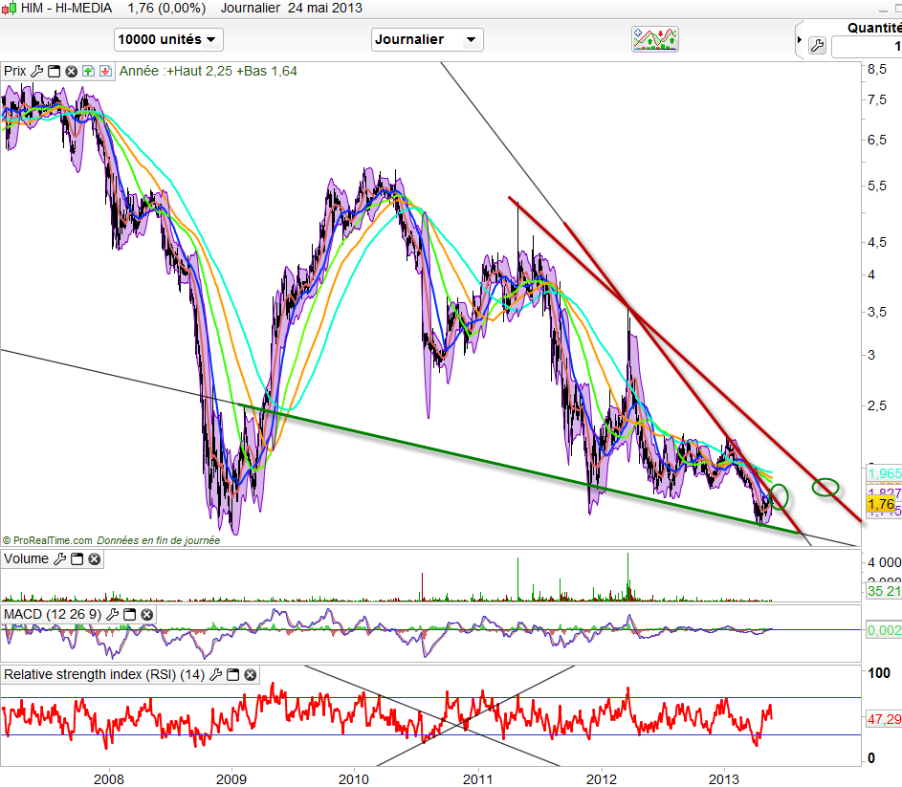Click the Quantité input field
Image resolution: width=902 pixels, height=787 pixels.
867,47
